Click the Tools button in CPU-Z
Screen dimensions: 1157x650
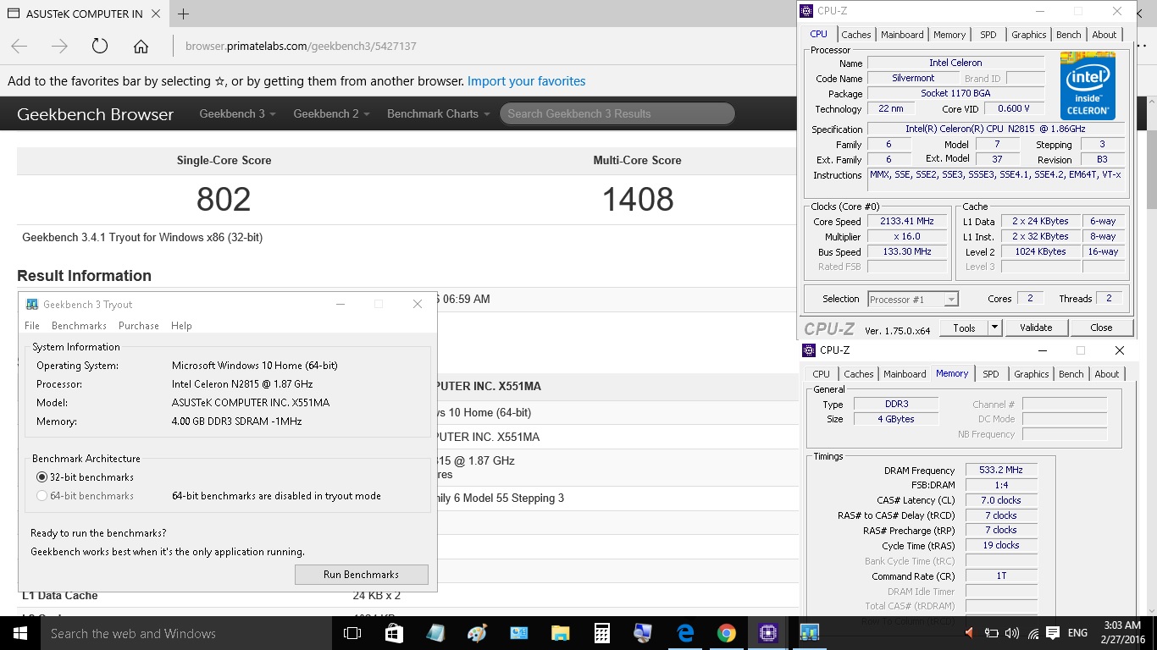pyautogui.click(x=964, y=328)
